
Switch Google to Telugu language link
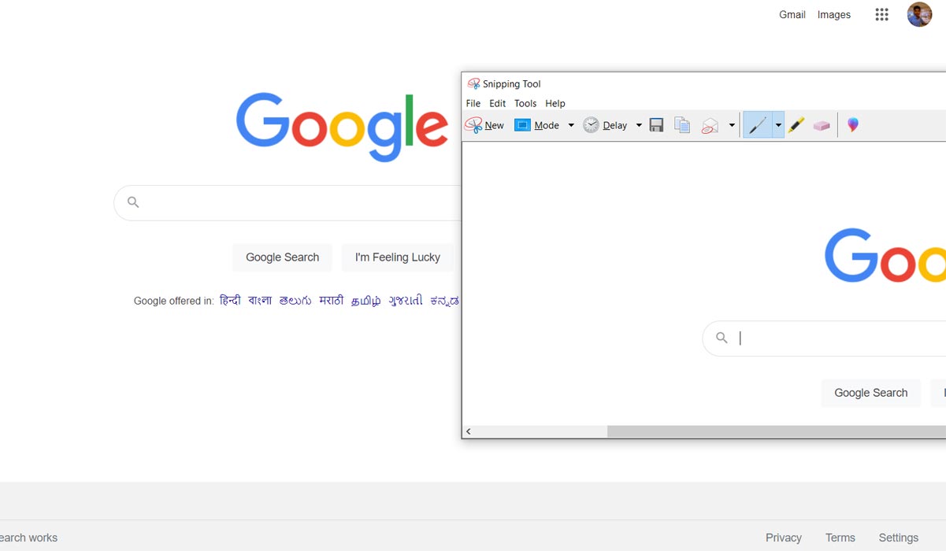[x=295, y=300]
